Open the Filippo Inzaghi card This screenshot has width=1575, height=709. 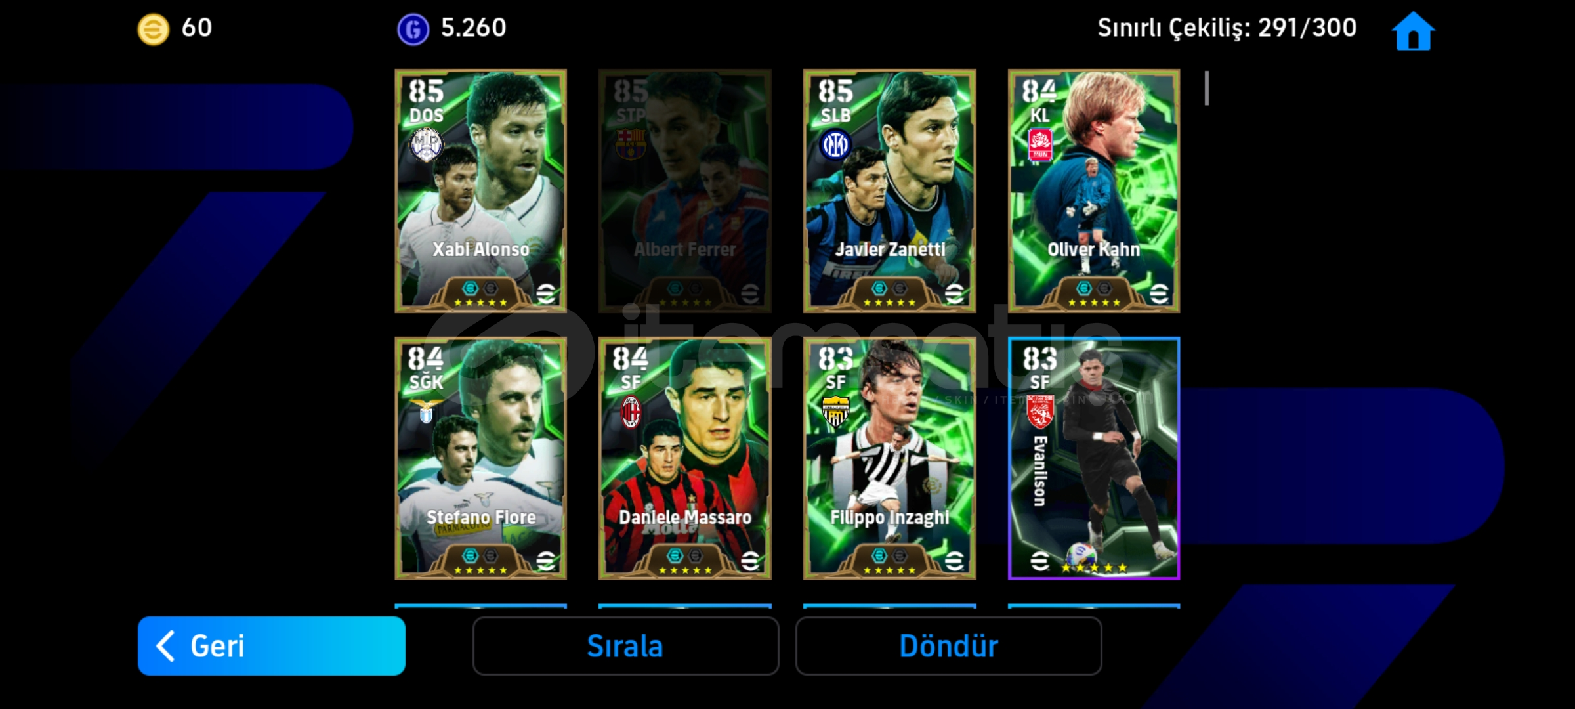point(890,458)
